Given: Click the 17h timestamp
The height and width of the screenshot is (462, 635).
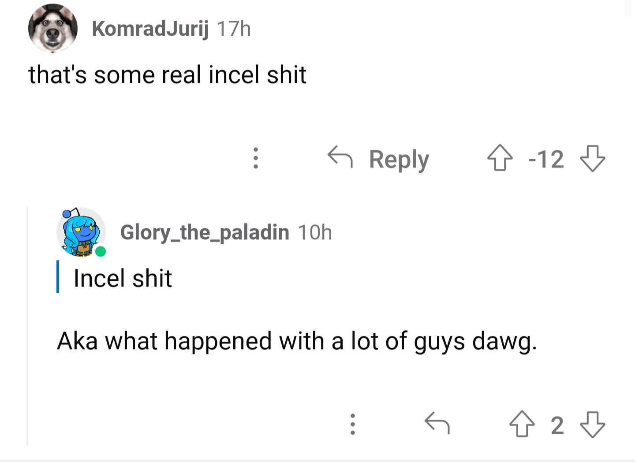Looking at the screenshot, I should tap(234, 29).
